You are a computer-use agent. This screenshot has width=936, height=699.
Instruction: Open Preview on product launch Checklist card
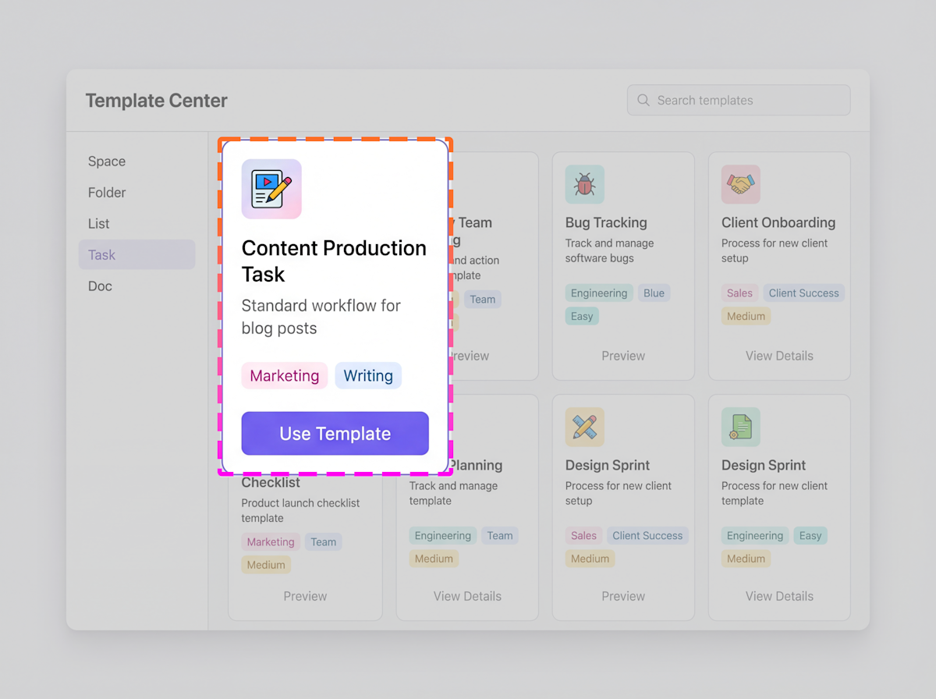pos(305,596)
